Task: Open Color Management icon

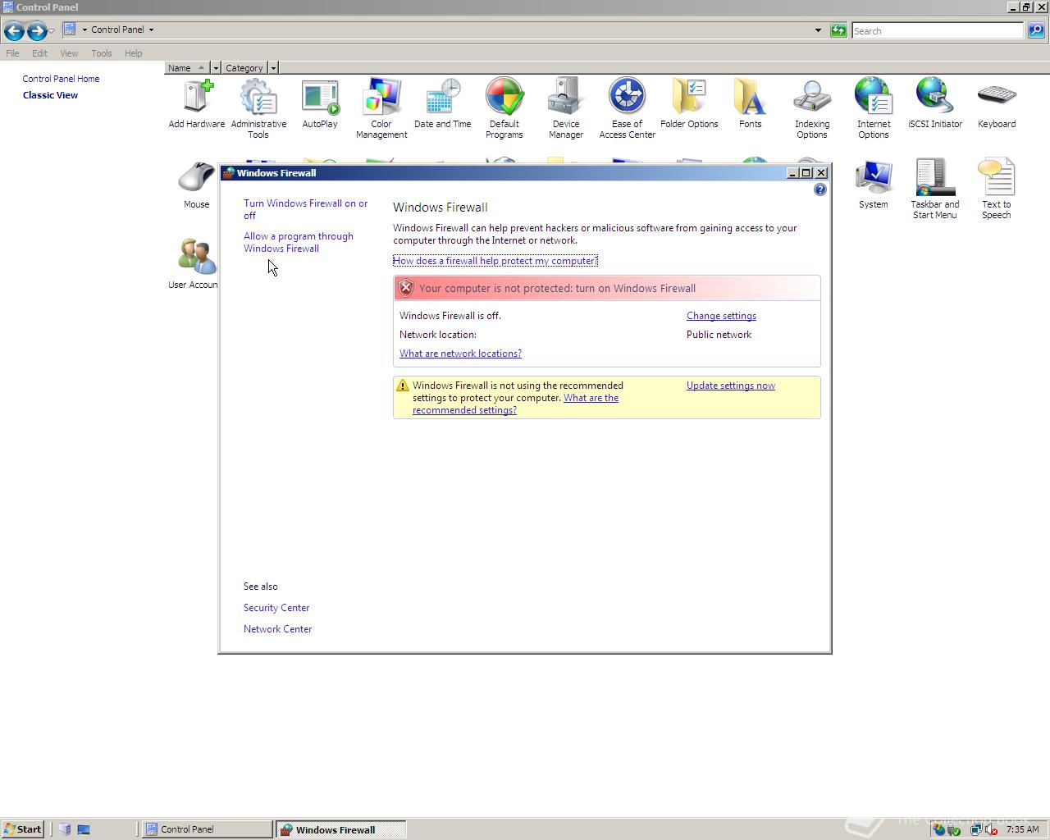Action: point(381,109)
